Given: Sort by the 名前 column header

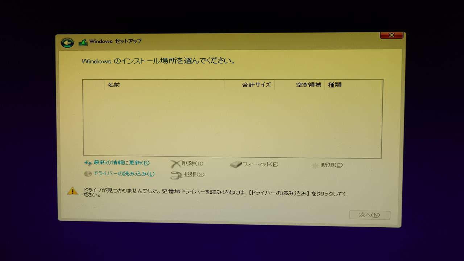Looking at the screenshot, I should click(165, 85).
